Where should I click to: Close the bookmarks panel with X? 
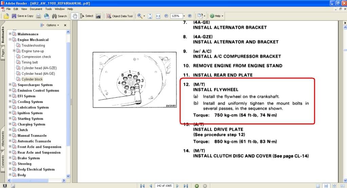(x=65, y=25)
